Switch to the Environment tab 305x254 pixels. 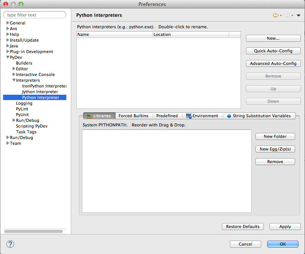[x=202, y=116]
